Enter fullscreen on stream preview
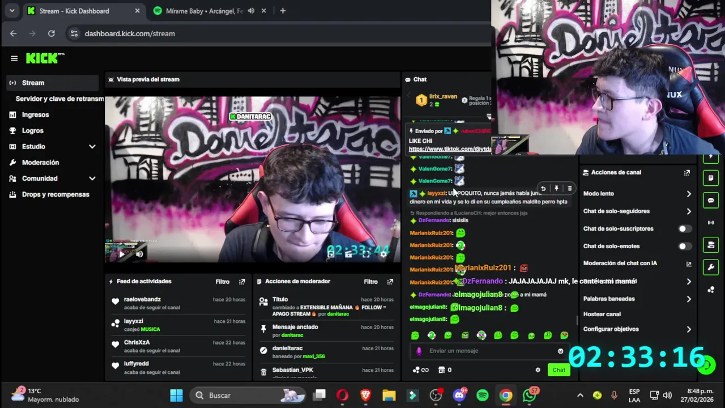The width and height of the screenshot is (725, 408). point(366,254)
